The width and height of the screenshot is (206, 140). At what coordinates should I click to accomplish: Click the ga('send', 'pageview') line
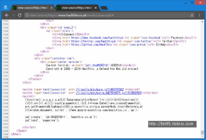pos(42,120)
